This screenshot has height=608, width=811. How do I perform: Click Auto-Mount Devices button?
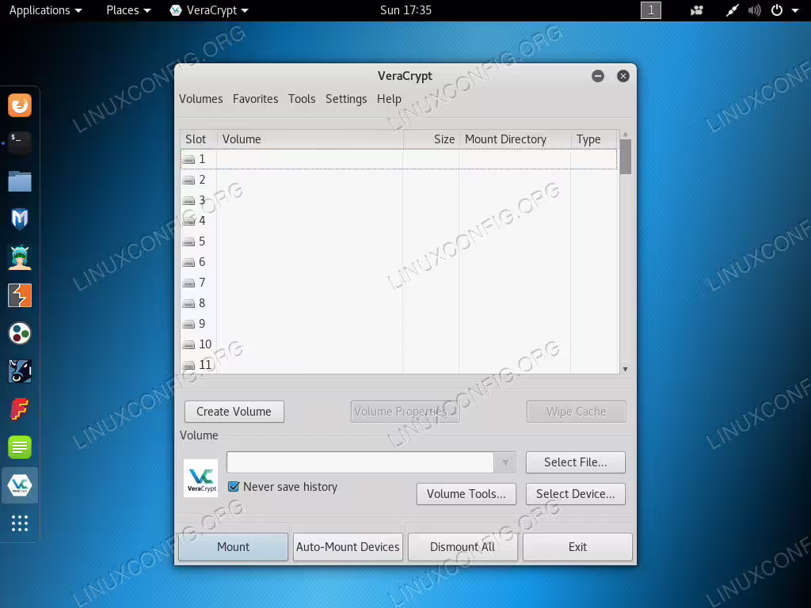point(348,547)
